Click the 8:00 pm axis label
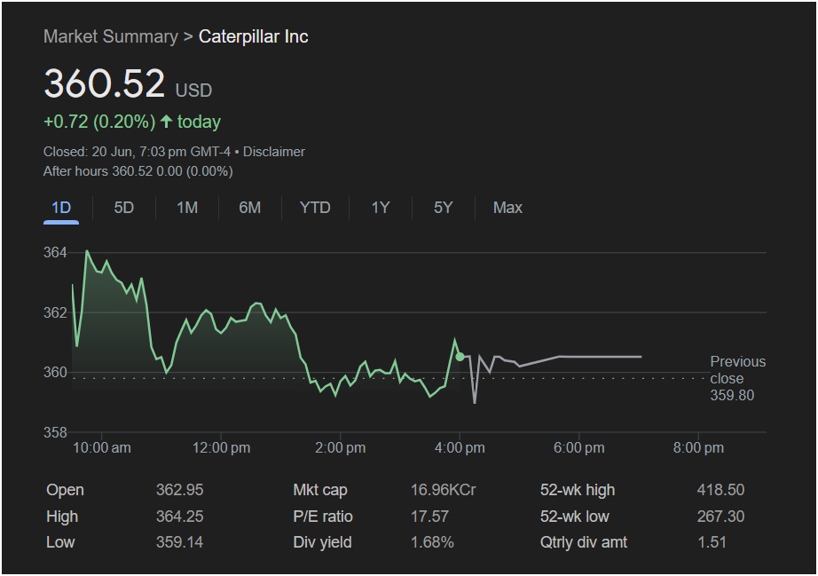 coord(698,447)
